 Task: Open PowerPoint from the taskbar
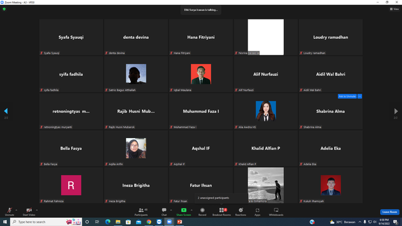[x=180, y=222]
